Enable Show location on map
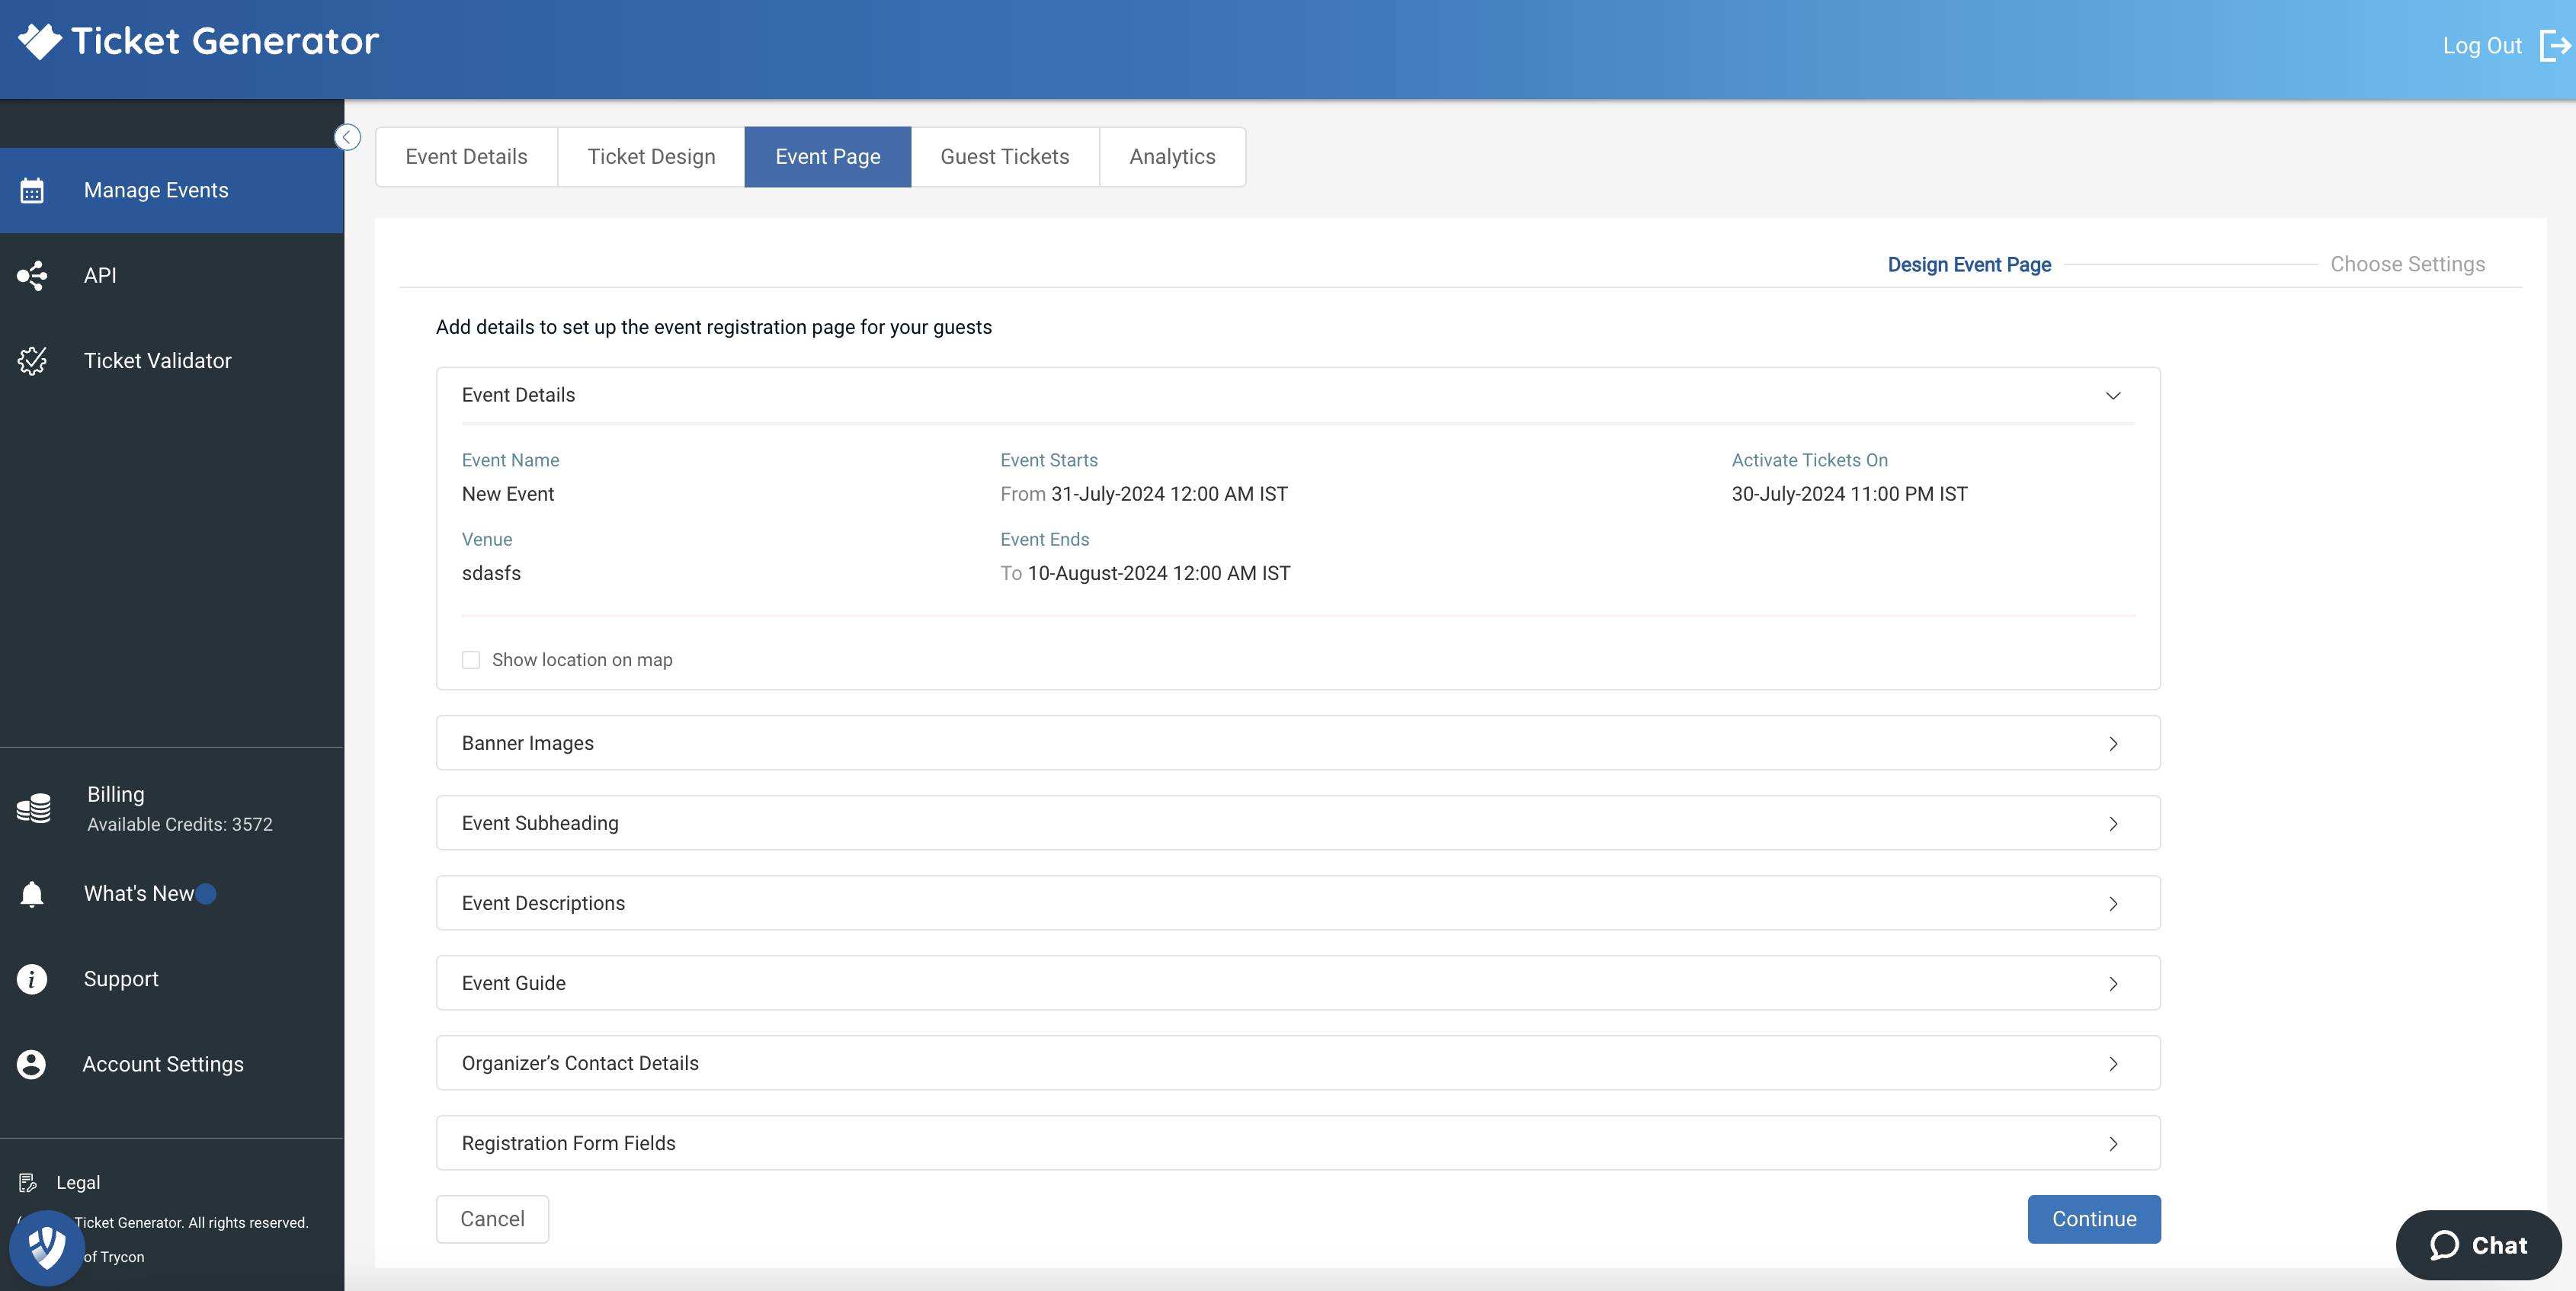 470,660
